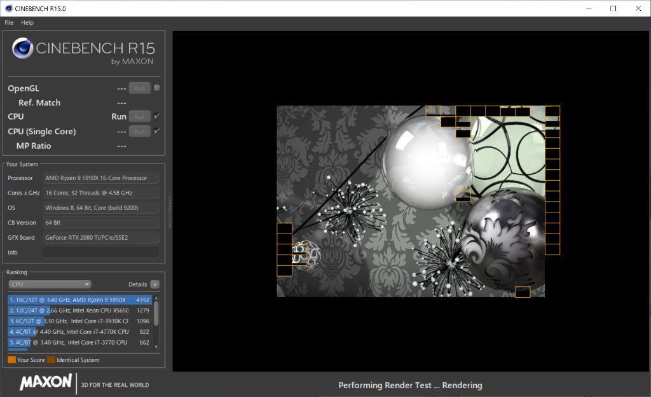Click the Info text field
Screen dimensions: 651x397
(100, 253)
